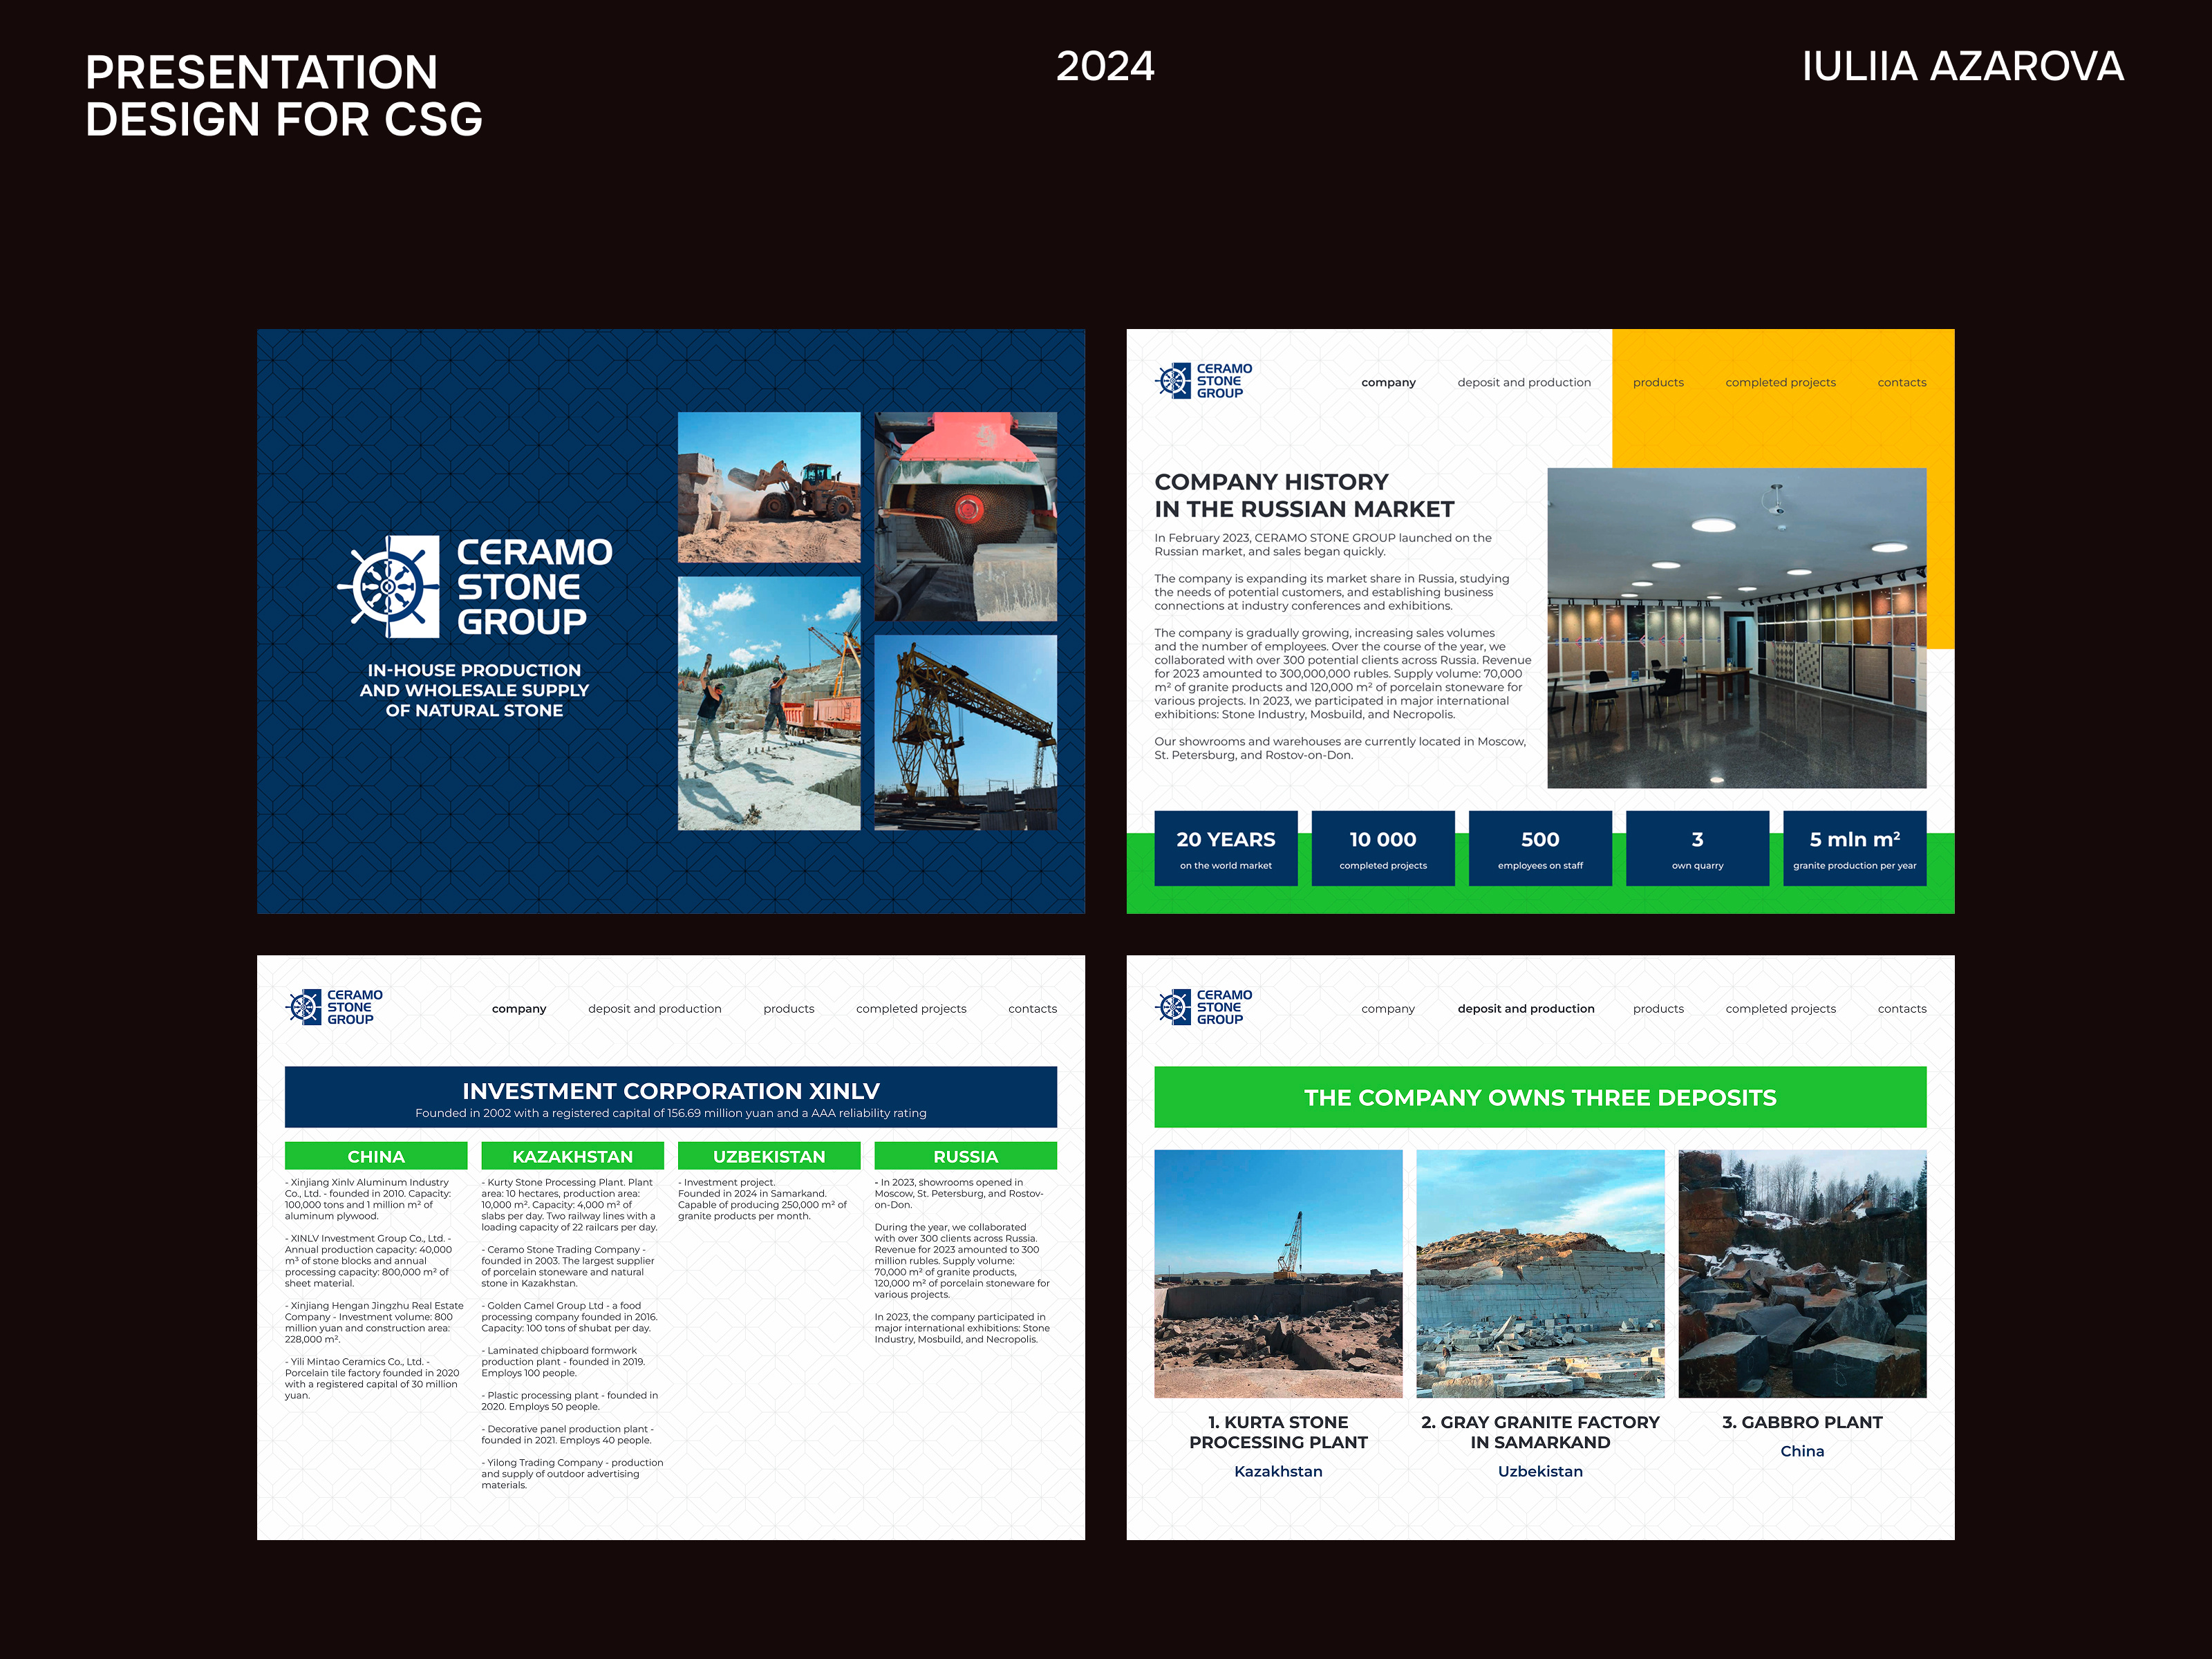Select 'completed projects' on Three Deposits slide

point(1780,1009)
